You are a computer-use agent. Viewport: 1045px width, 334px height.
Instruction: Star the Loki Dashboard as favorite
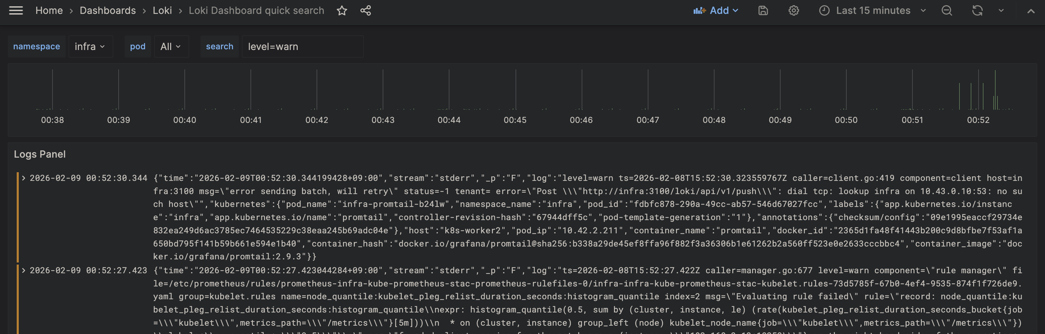tap(342, 10)
